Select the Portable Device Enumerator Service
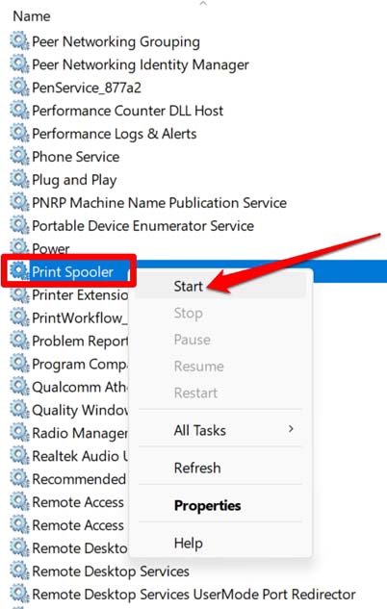 [143, 226]
